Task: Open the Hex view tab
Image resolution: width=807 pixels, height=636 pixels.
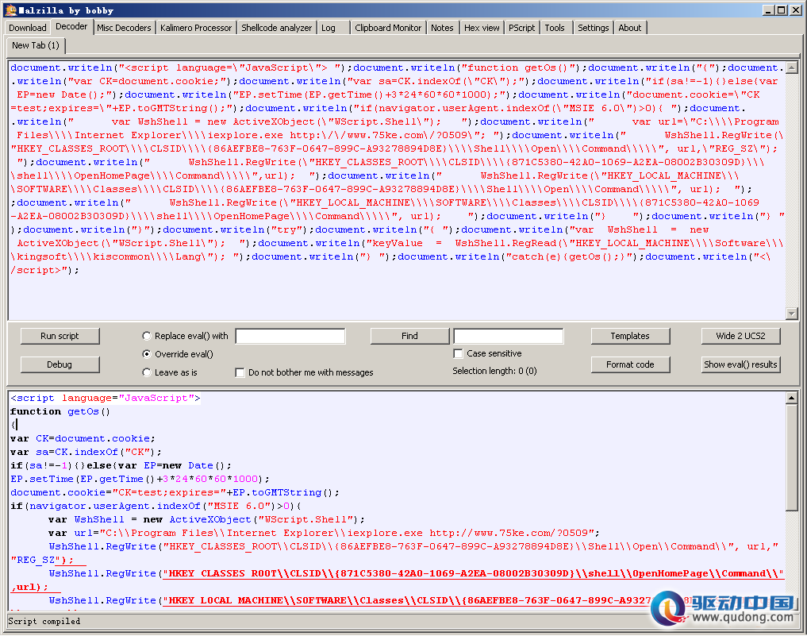Action: coord(481,28)
